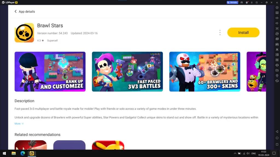Expand description with More link

pos(19,123)
